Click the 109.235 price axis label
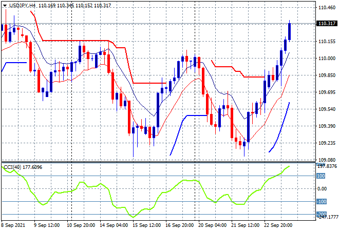This screenshot has width=339, height=231. (x=327, y=143)
